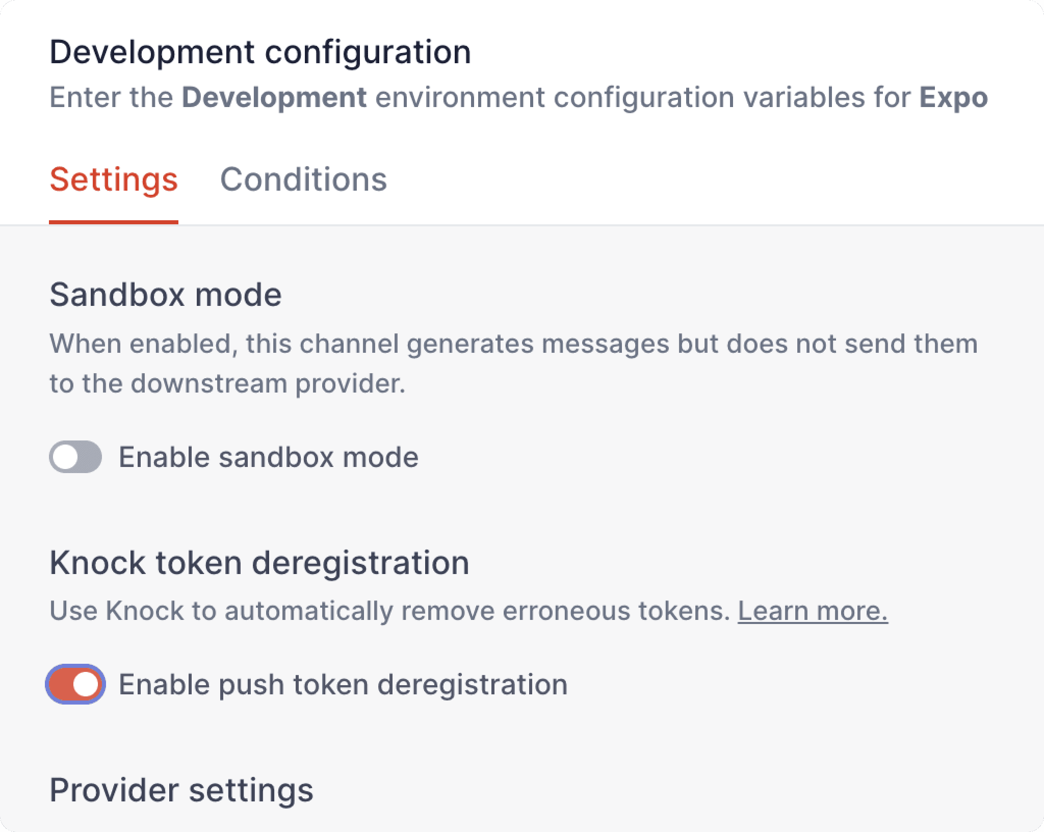Open the Conditions tab
This screenshot has height=832, width=1044.
303,179
